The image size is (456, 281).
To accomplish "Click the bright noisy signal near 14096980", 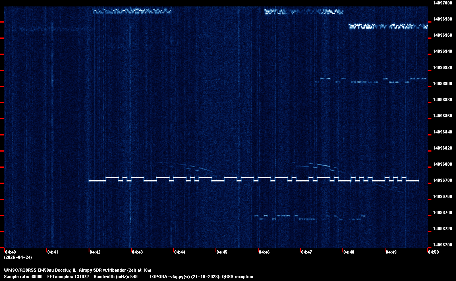I will (x=387, y=27).
